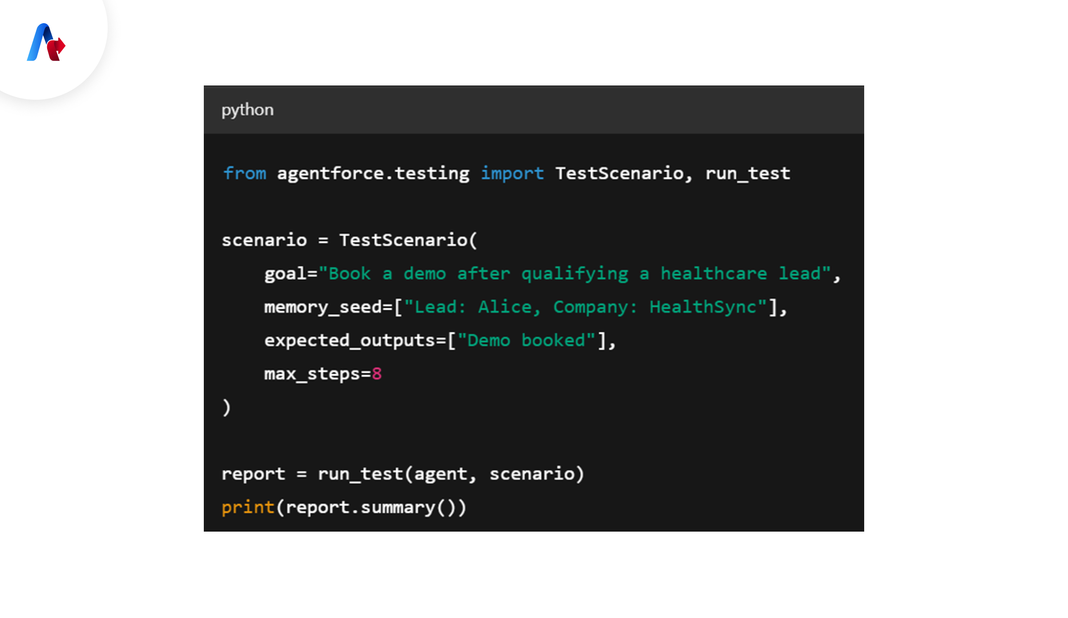Image resolution: width=1068 pixels, height=618 pixels.
Task: Click the 'python' language label
Action: pos(247,110)
